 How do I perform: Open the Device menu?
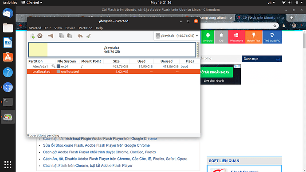(70, 28)
